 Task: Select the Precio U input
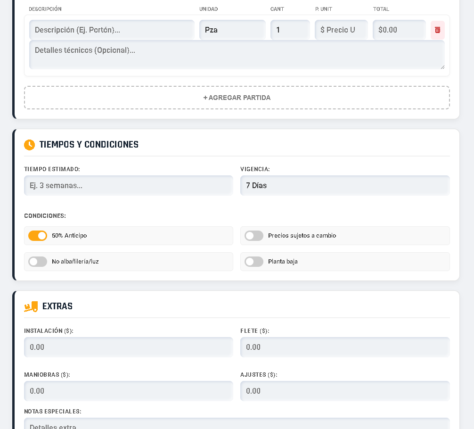[x=341, y=30]
